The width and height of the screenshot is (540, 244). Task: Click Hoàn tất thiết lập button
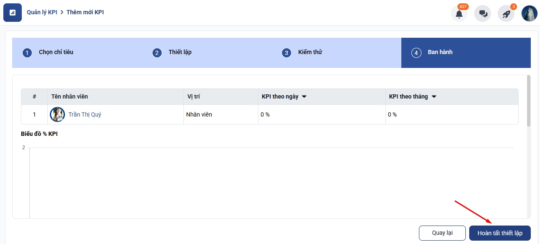click(500, 233)
